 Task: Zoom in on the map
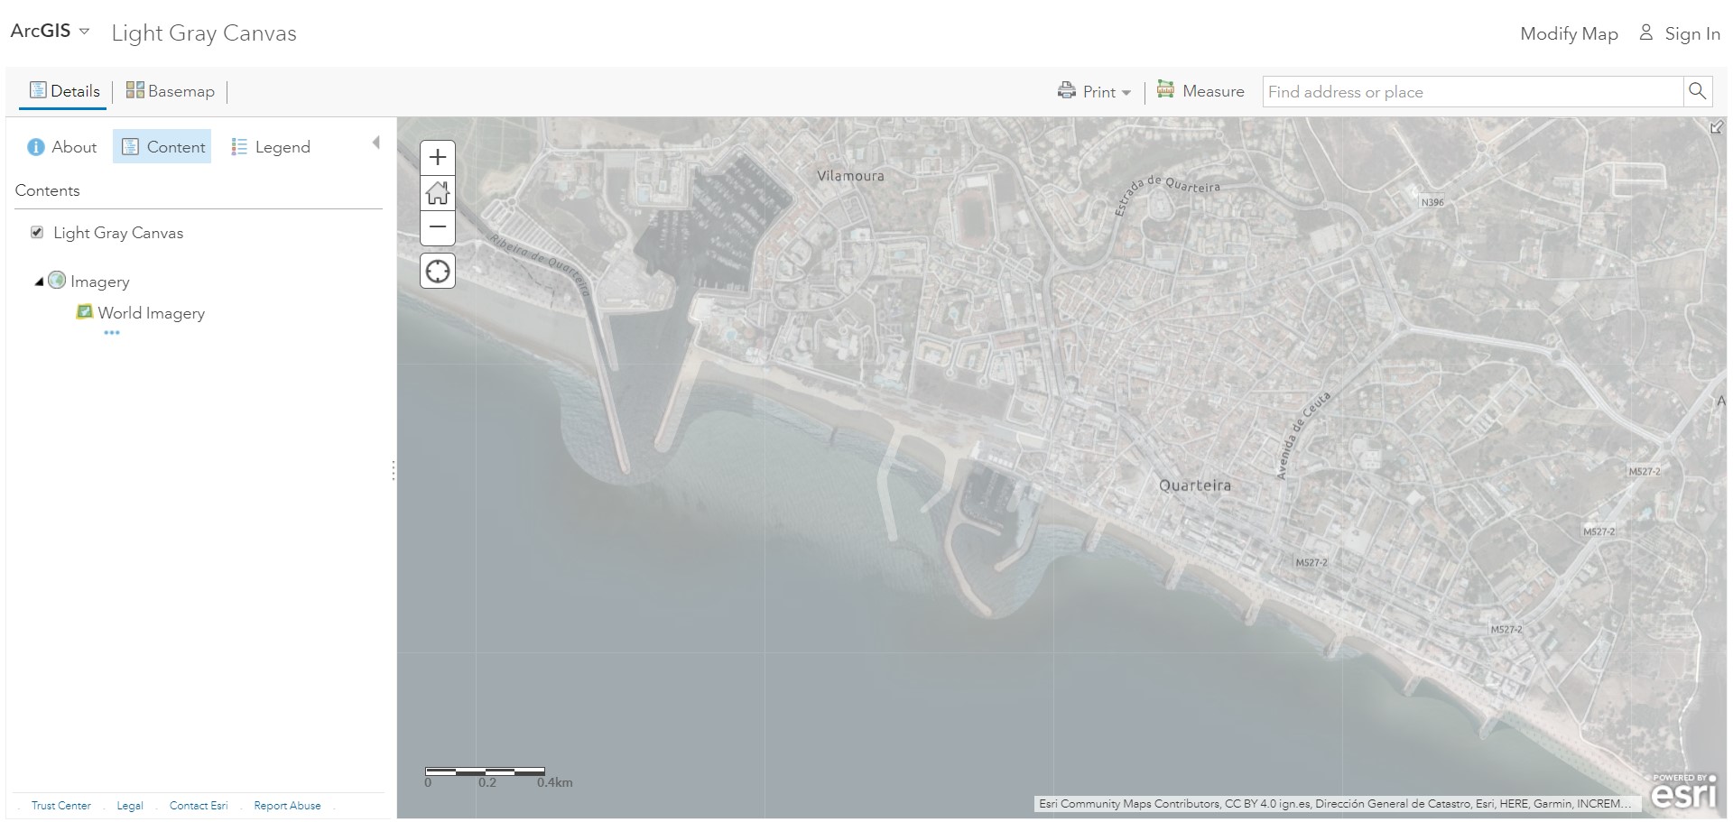[x=438, y=158]
